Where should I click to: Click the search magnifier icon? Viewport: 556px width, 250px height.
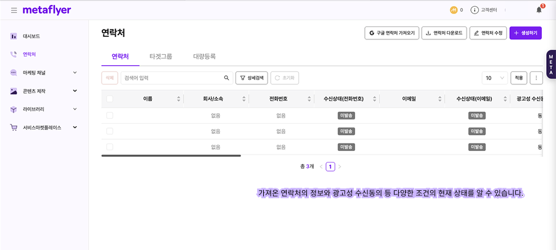[226, 78]
